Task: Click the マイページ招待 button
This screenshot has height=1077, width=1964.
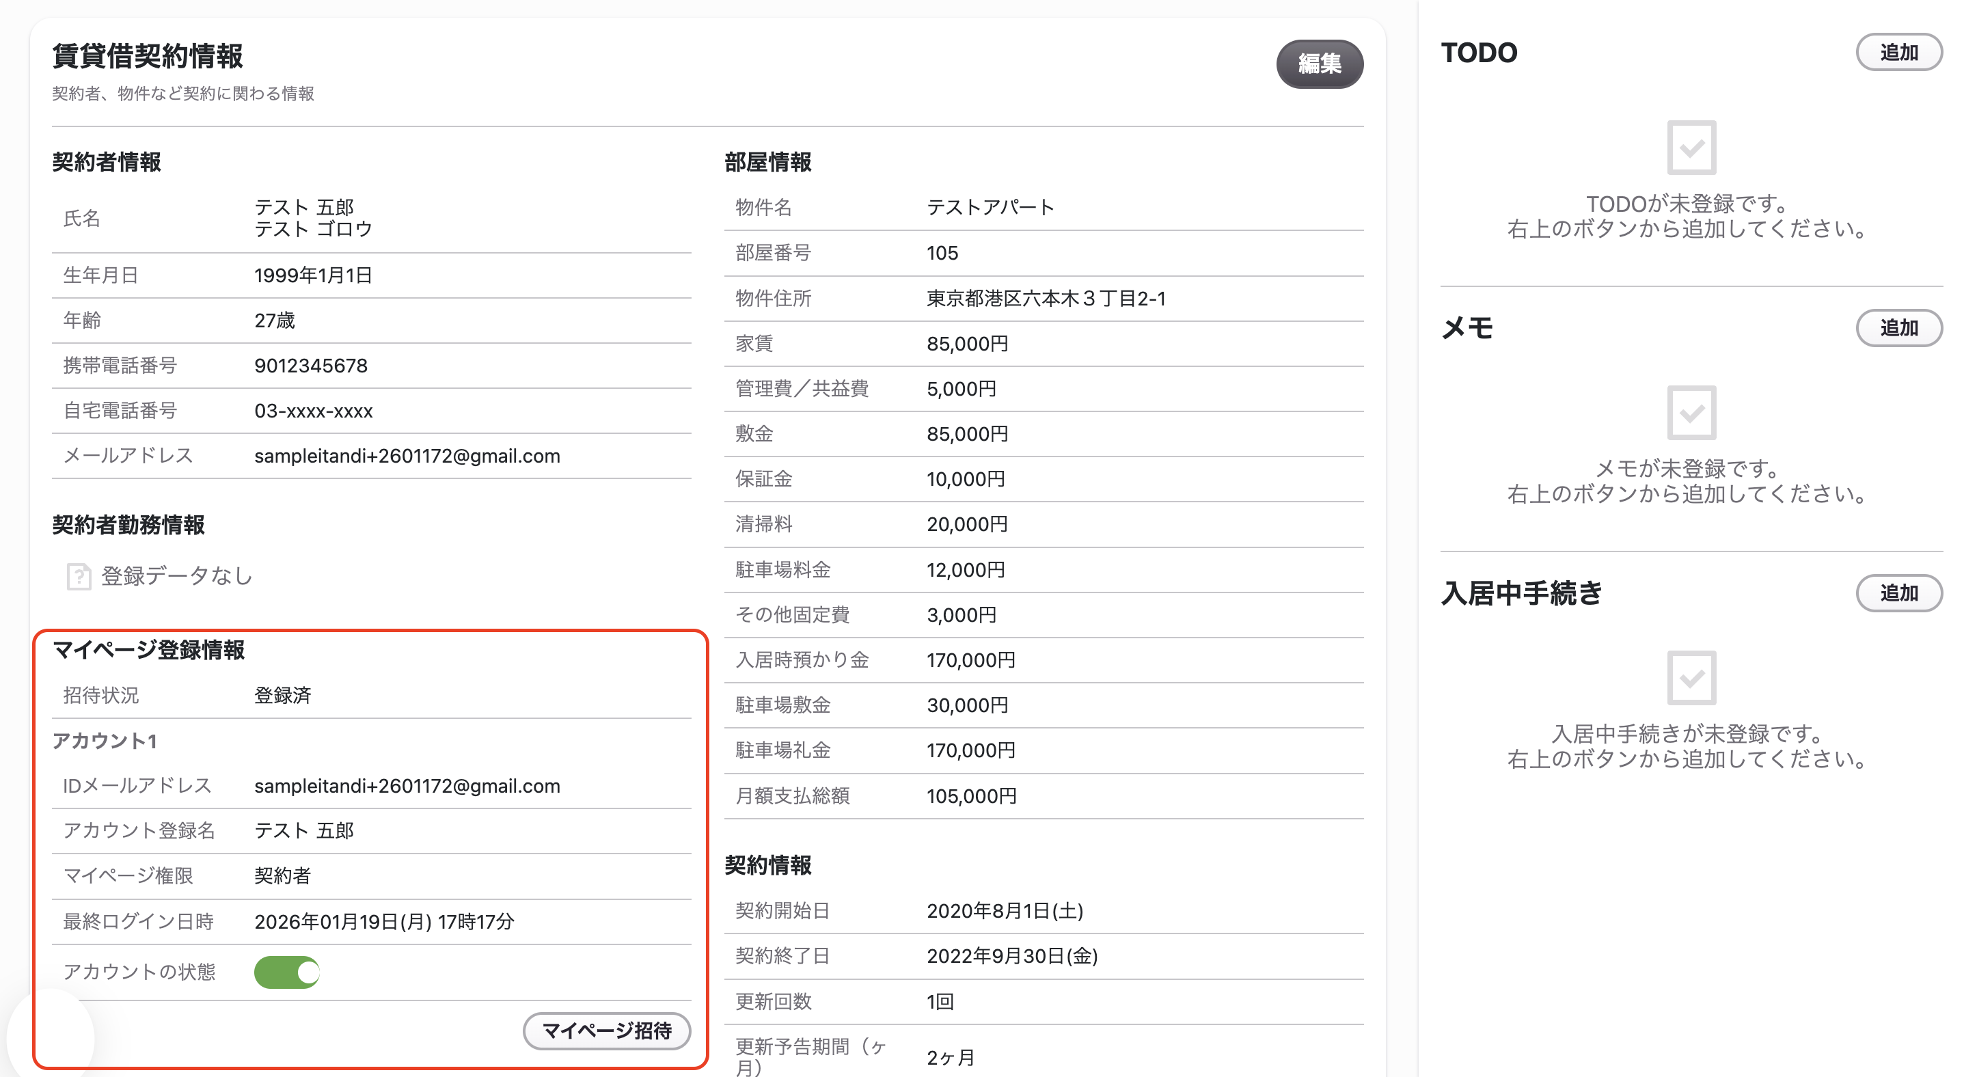Action: tap(607, 1031)
